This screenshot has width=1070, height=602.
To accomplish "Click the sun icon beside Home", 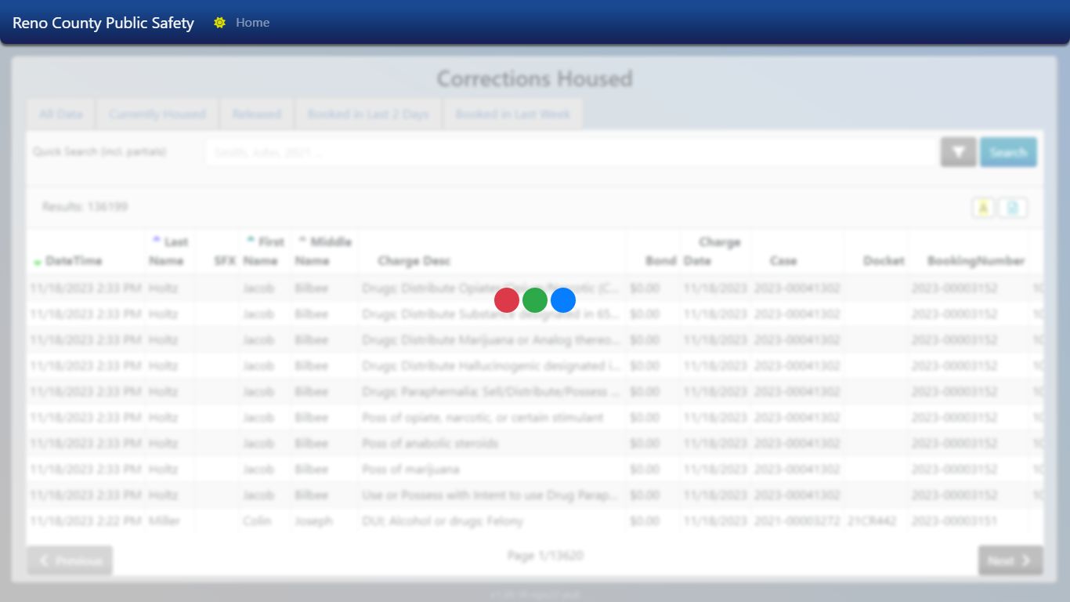I will pyautogui.click(x=219, y=23).
